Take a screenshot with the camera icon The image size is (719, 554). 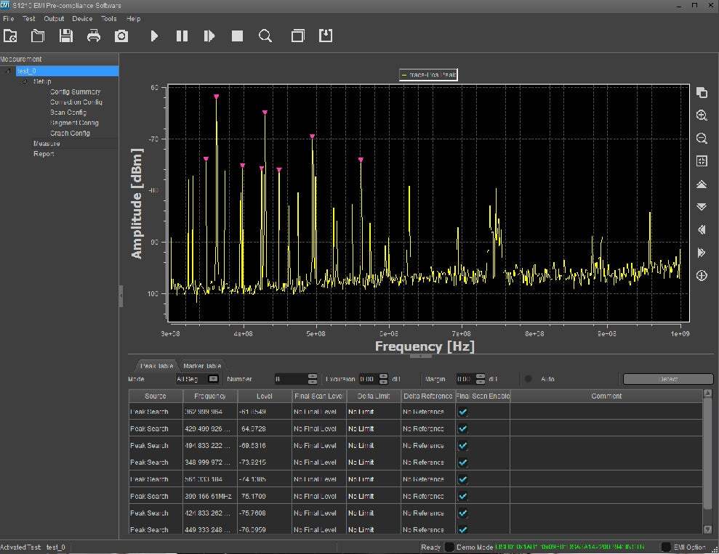[x=122, y=36]
